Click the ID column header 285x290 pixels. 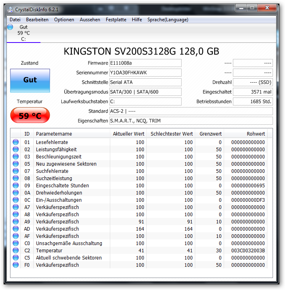tap(27, 134)
